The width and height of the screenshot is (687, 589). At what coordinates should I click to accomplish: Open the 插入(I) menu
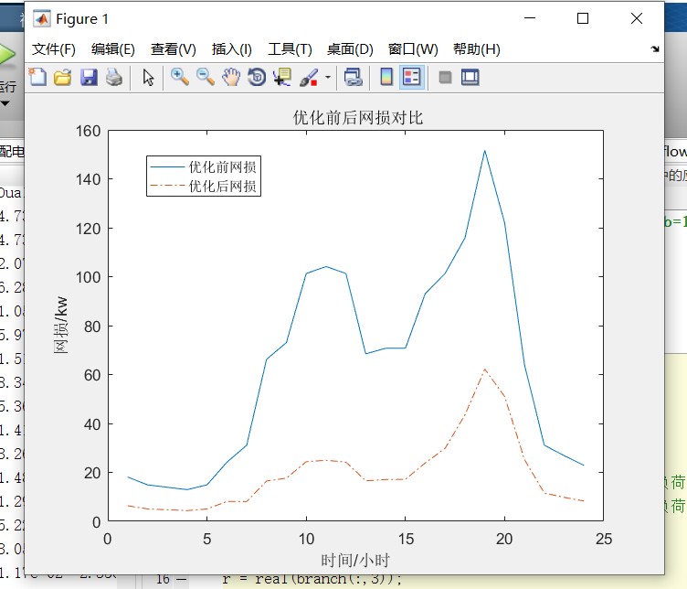(232, 49)
